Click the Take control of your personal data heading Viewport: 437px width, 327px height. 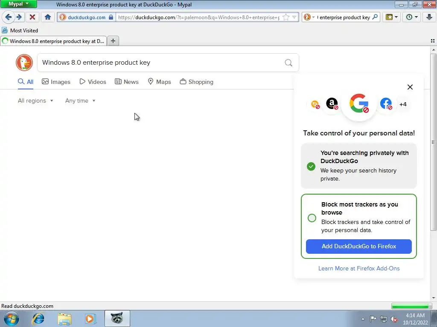[359, 133]
